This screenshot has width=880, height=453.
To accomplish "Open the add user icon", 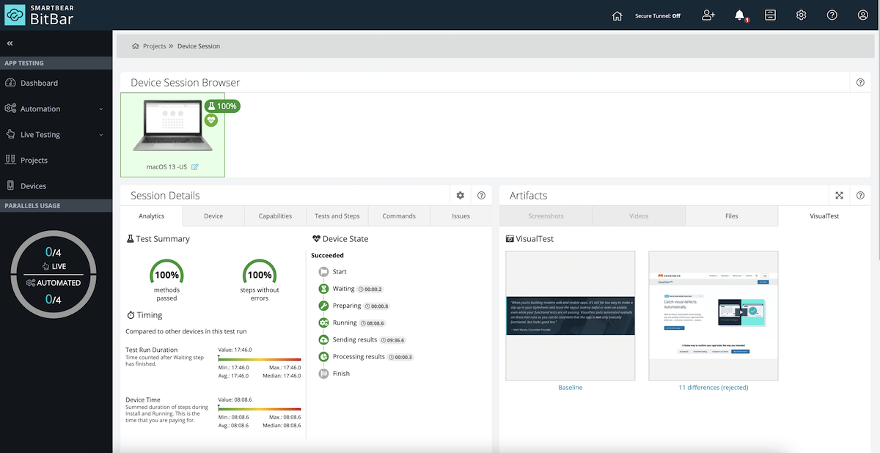I will click(x=708, y=15).
